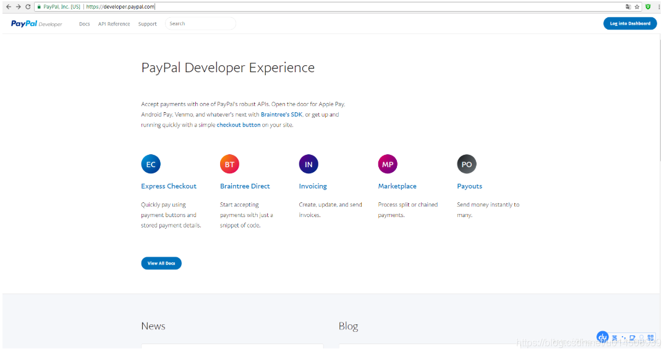
Task: Follow the checkout button link
Action: (238, 125)
